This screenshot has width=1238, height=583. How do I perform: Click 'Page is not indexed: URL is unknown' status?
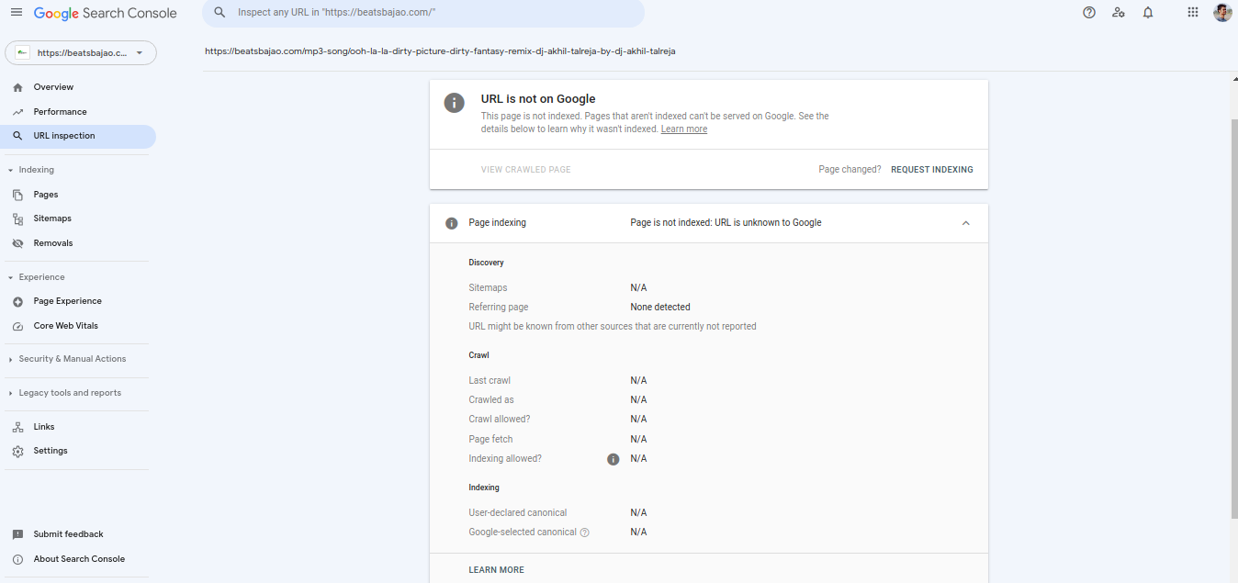pyautogui.click(x=726, y=223)
